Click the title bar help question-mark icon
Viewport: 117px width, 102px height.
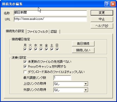(107, 4)
